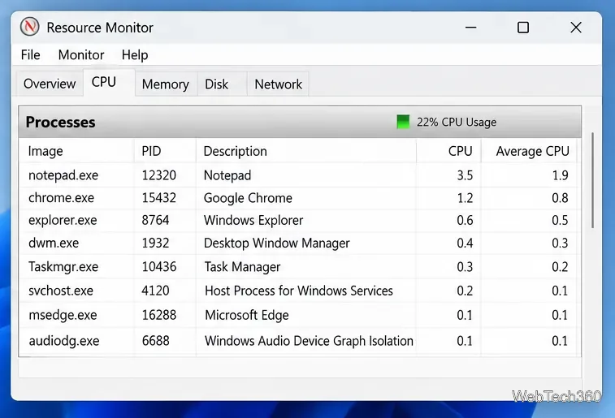Minimize the Resource Monitor window

point(470,28)
